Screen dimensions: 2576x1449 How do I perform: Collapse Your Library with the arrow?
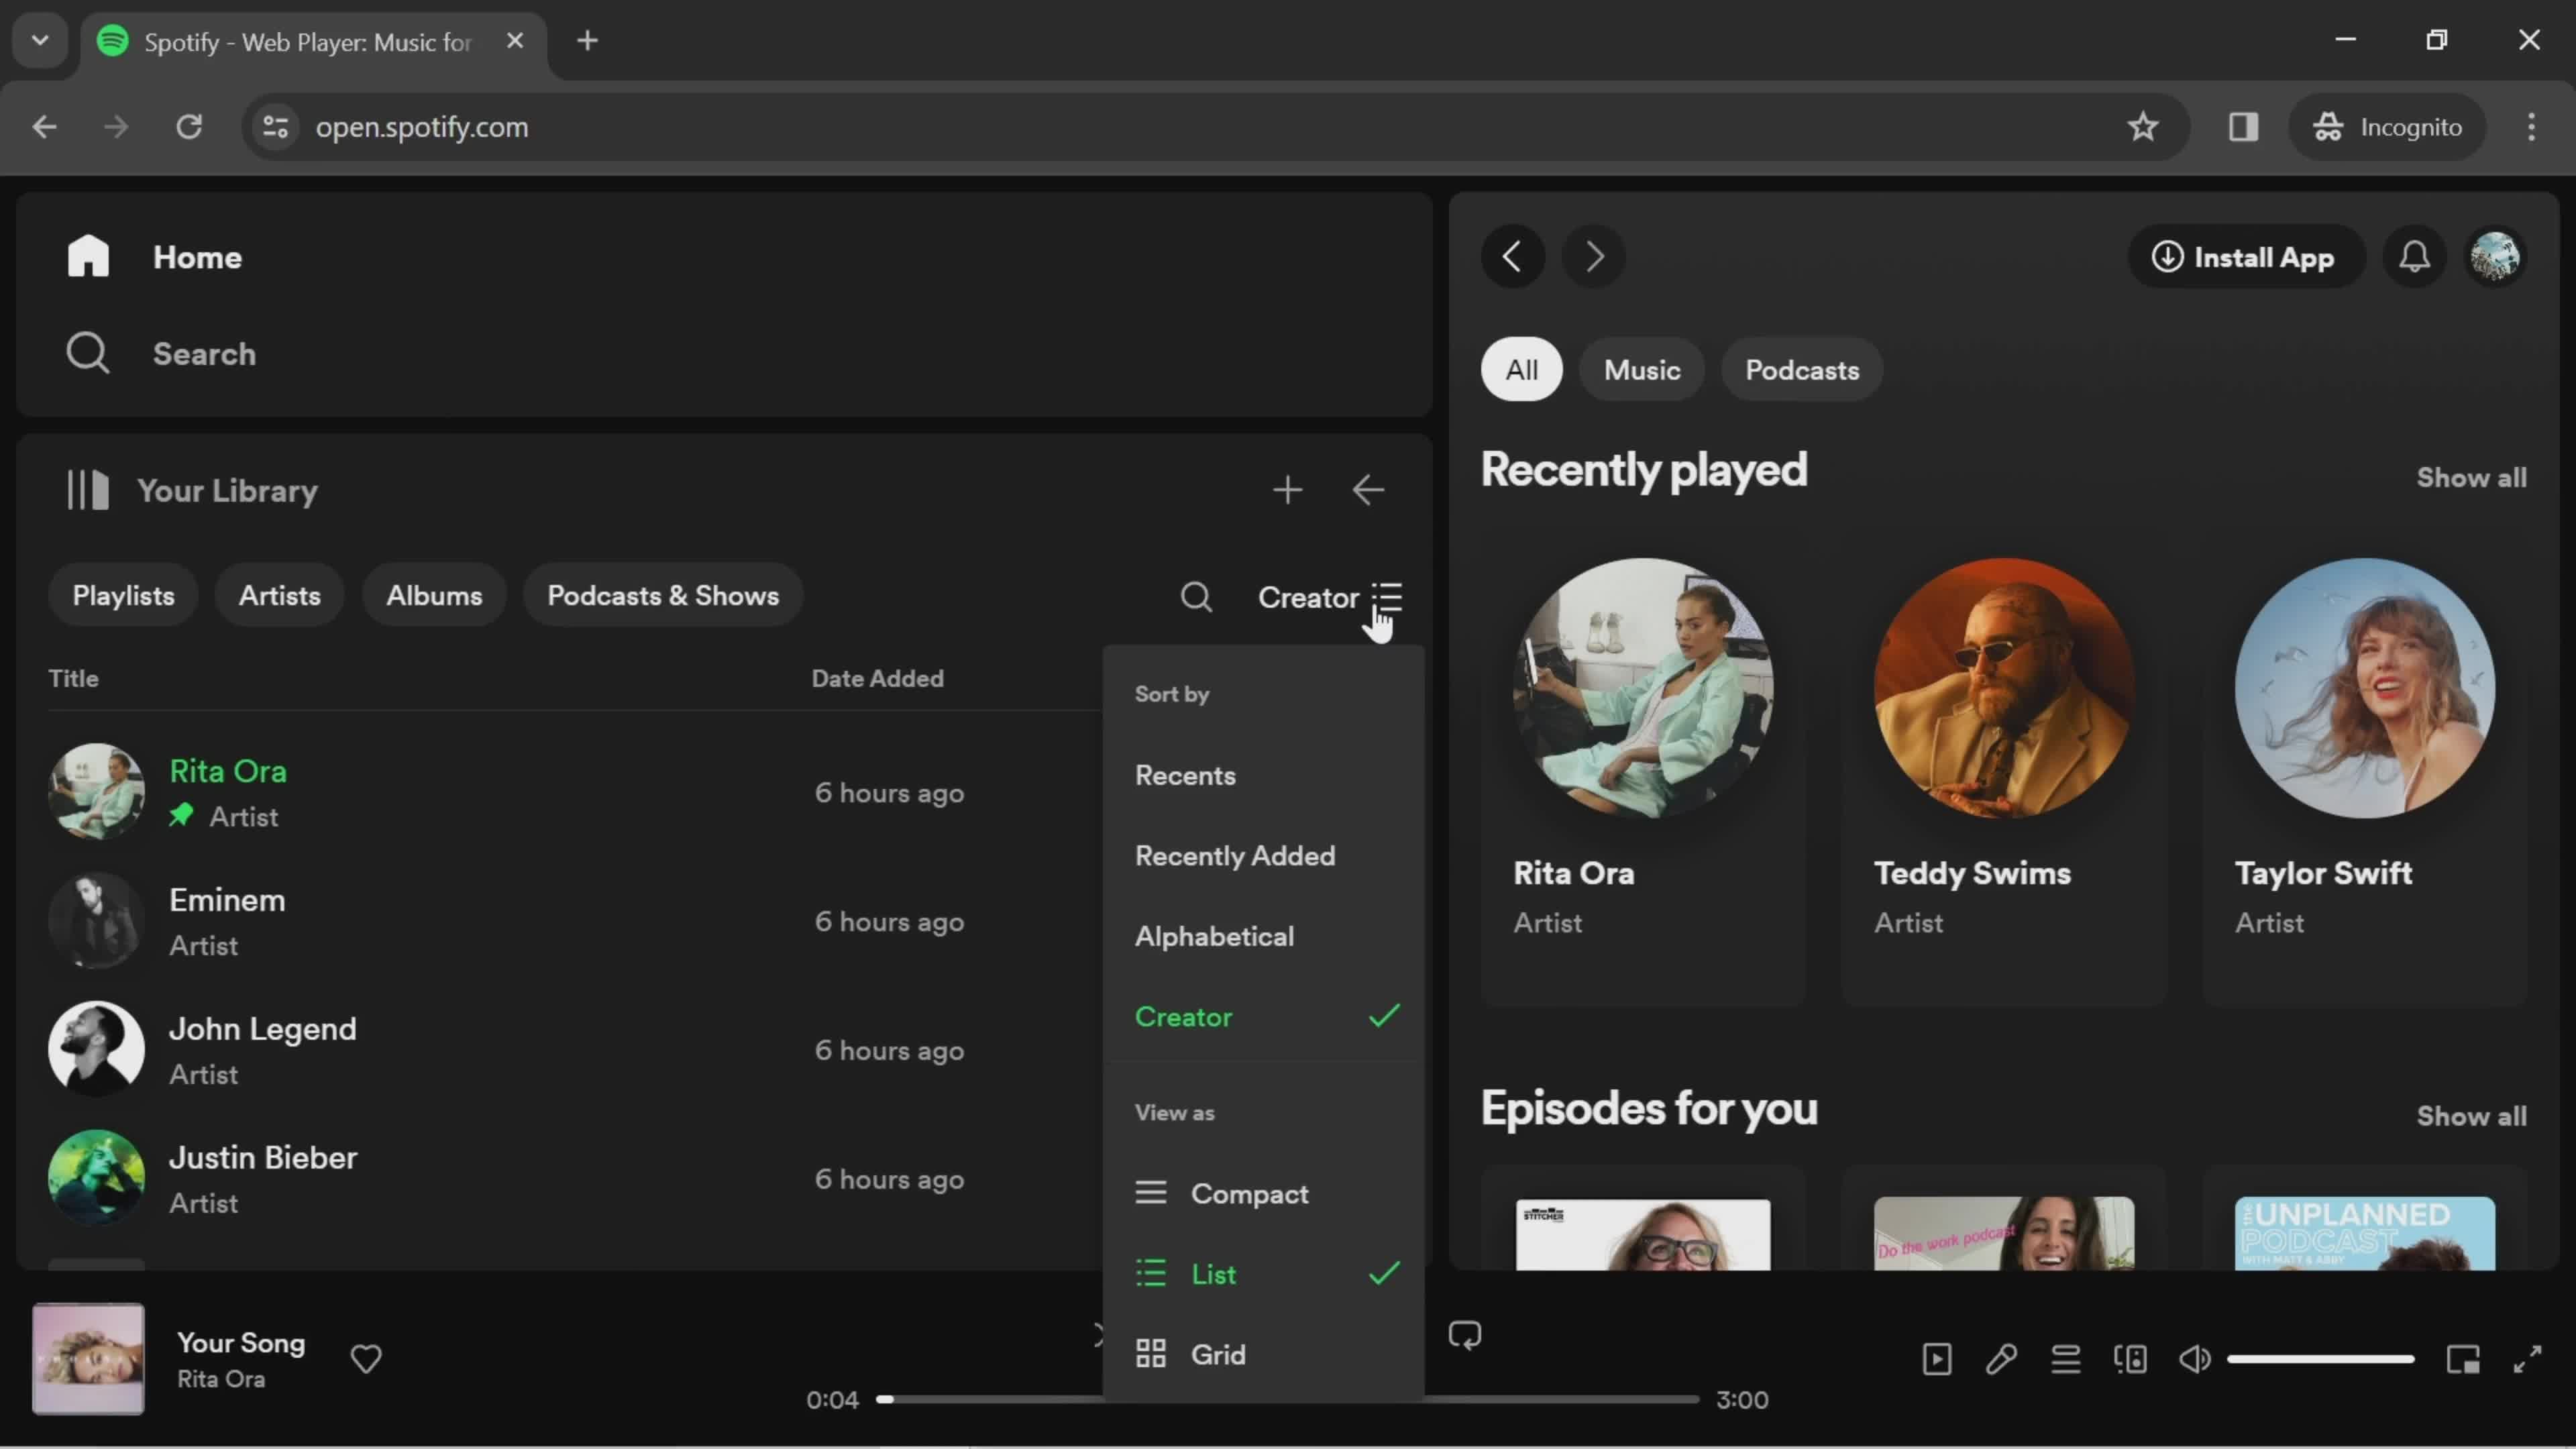pos(1367,490)
